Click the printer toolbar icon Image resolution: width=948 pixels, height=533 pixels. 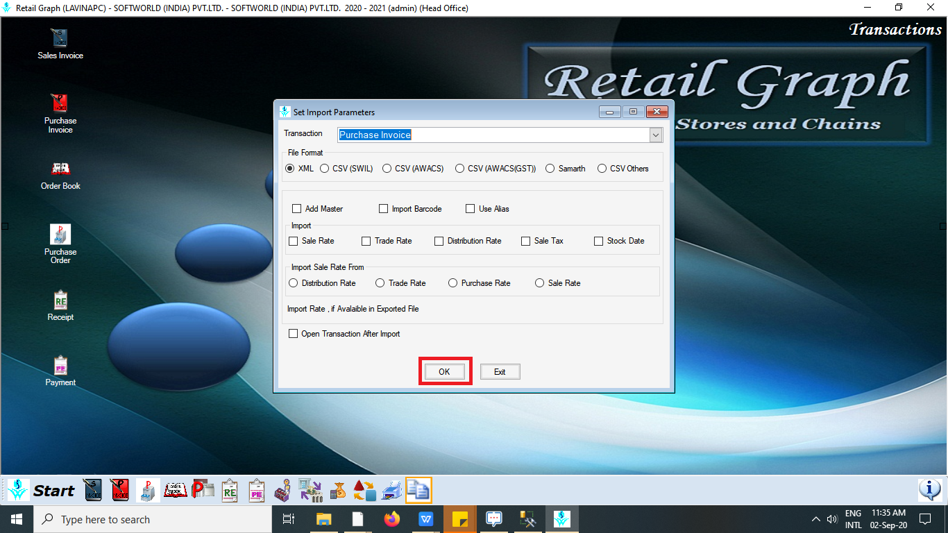[392, 491]
